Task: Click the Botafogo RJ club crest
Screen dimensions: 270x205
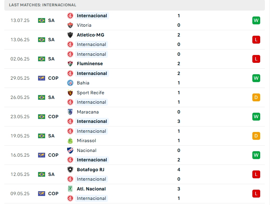Action: click(70, 170)
